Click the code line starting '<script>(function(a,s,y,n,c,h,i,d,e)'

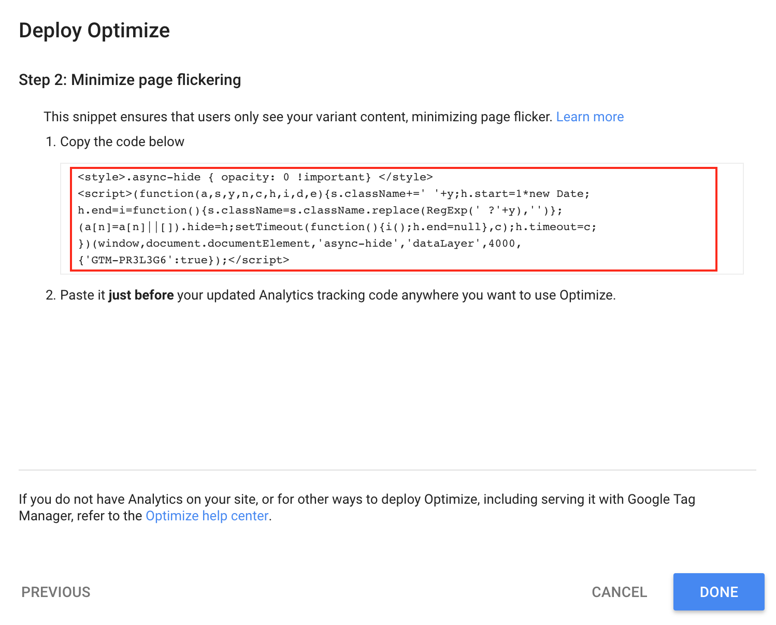[x=334, y=194]
